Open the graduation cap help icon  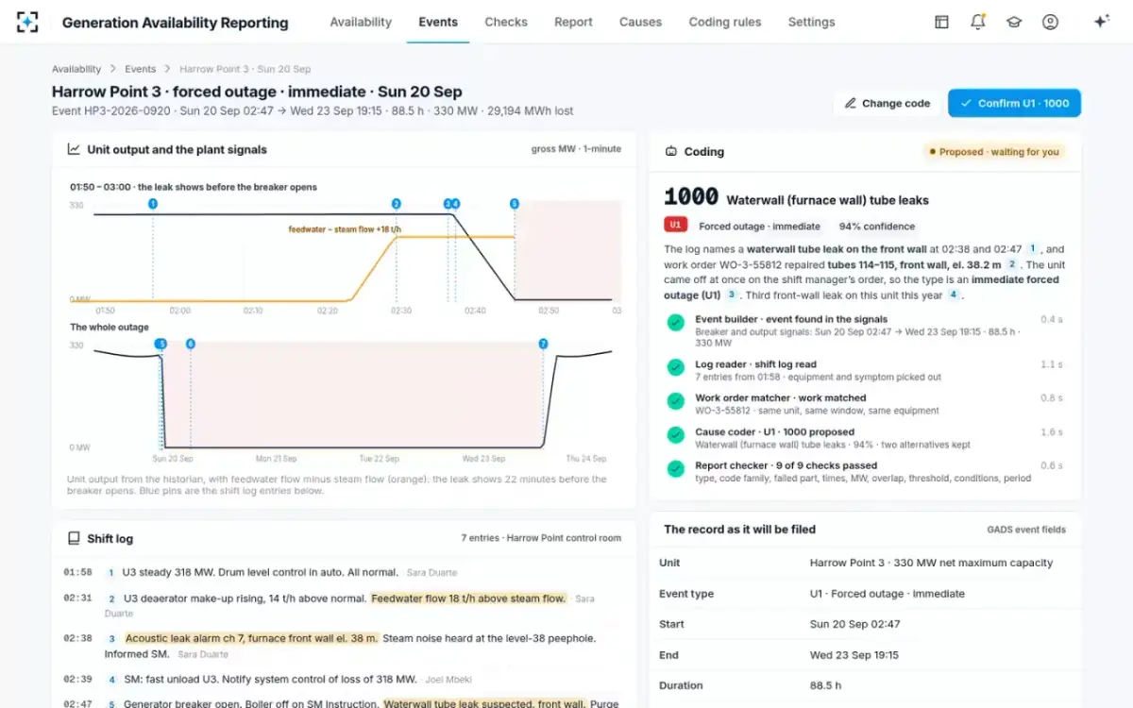coord(1014,22)
